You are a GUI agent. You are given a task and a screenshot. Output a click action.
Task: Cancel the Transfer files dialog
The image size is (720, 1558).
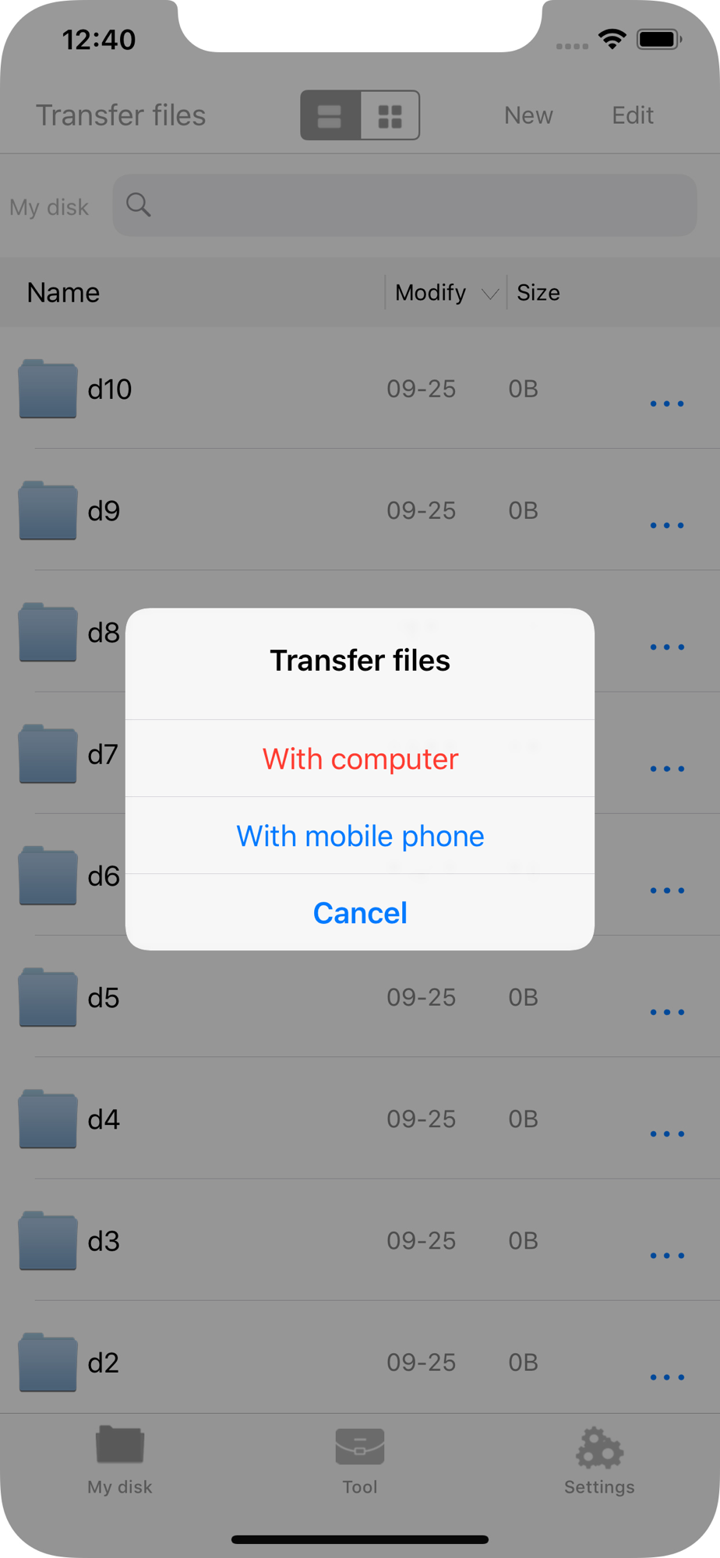[x=360, y=913]
